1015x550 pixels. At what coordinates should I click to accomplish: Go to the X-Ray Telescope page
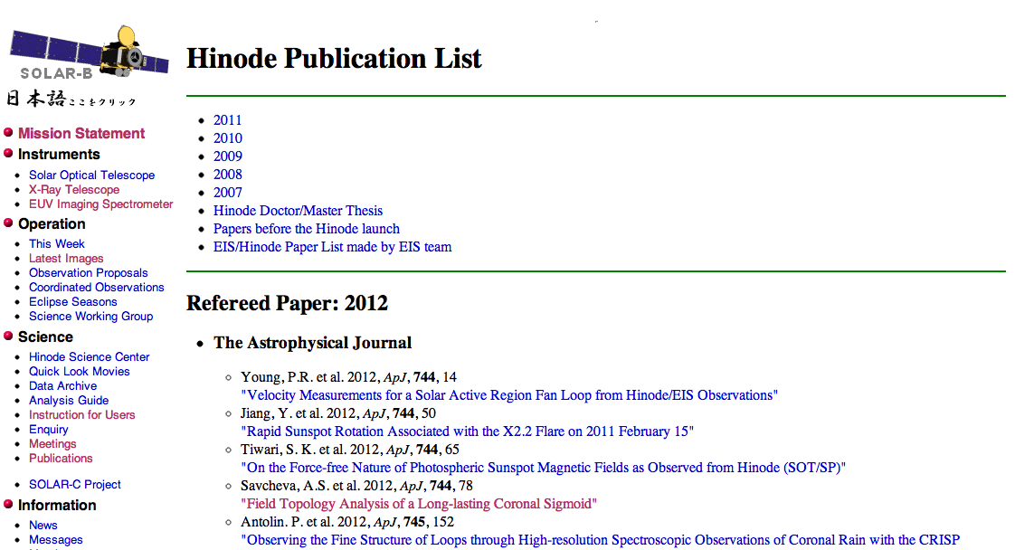coord(74,190)
